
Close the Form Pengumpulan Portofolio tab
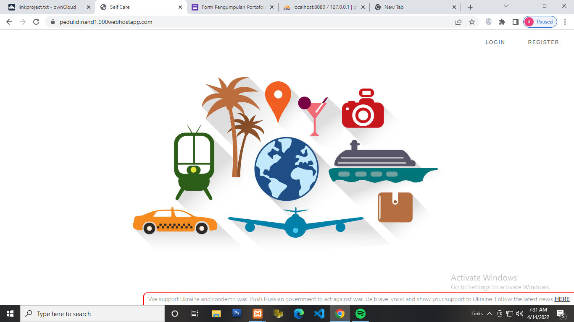pyautogui.click(x=271, y=7)
